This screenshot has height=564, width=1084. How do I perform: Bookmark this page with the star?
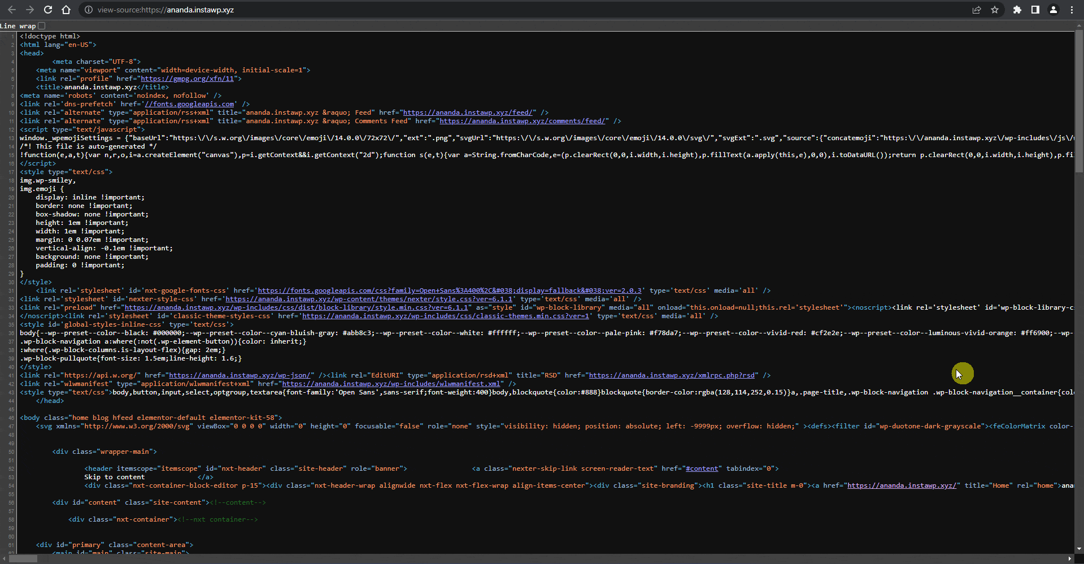pyautogui.click(x=995, y=10)
